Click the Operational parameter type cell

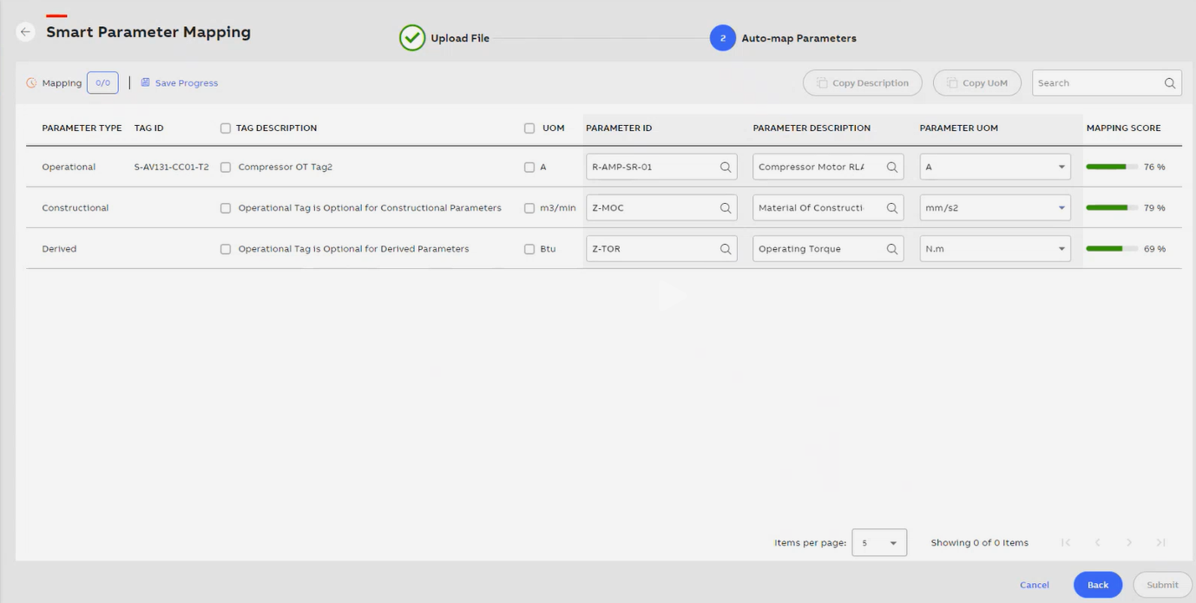pyautogui.click(x=69, y=167)
